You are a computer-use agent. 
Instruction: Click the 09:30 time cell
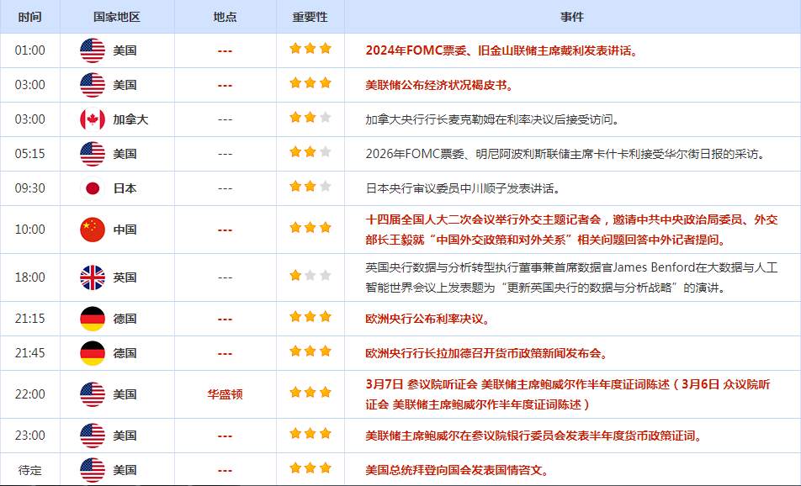click(x=29, y=188)
